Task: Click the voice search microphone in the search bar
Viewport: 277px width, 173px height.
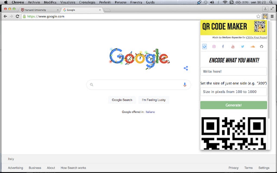Action: (185, 85)
